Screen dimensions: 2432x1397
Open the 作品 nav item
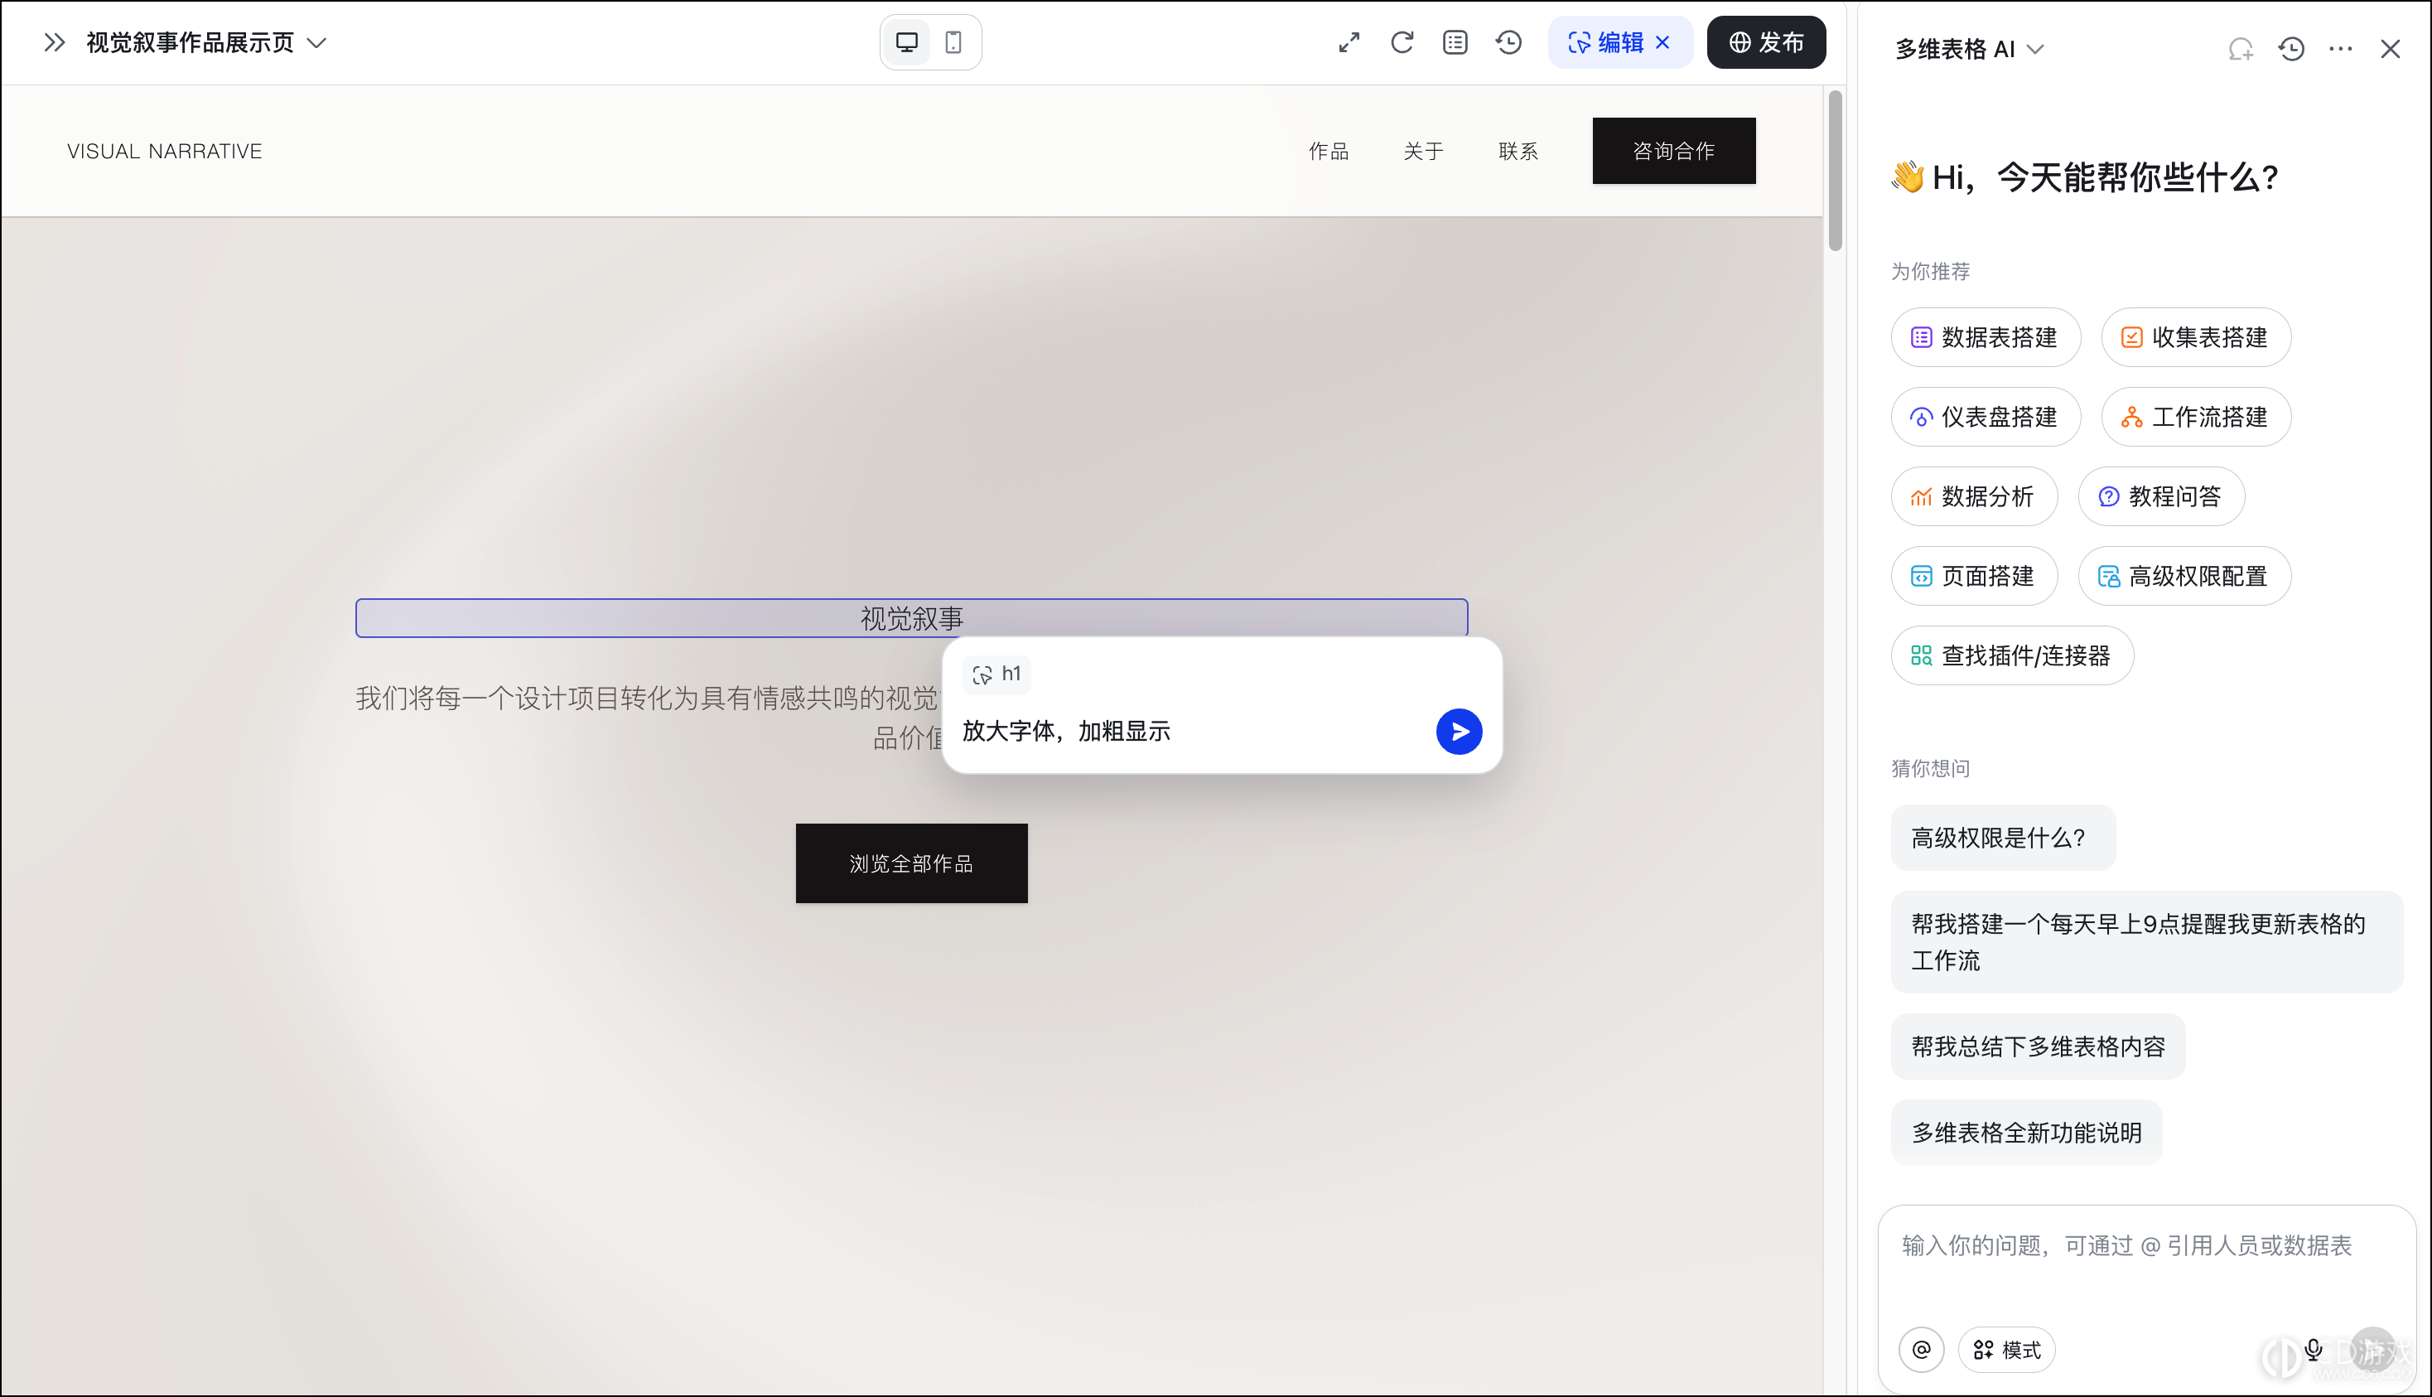tap(1328, 151)
